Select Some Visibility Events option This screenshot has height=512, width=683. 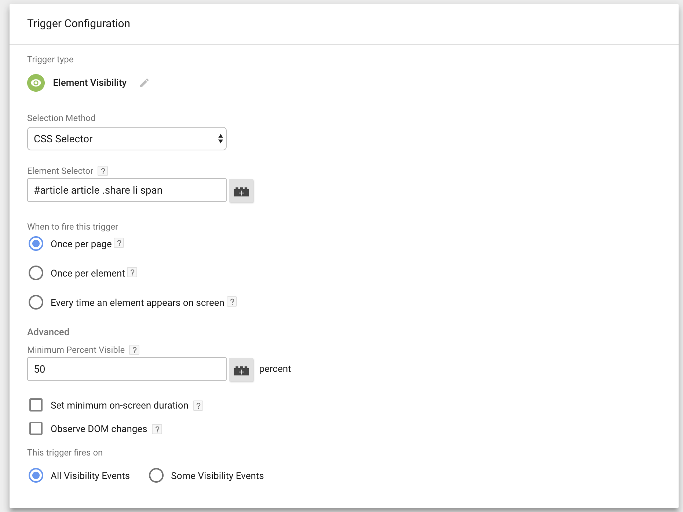[156, 476]
